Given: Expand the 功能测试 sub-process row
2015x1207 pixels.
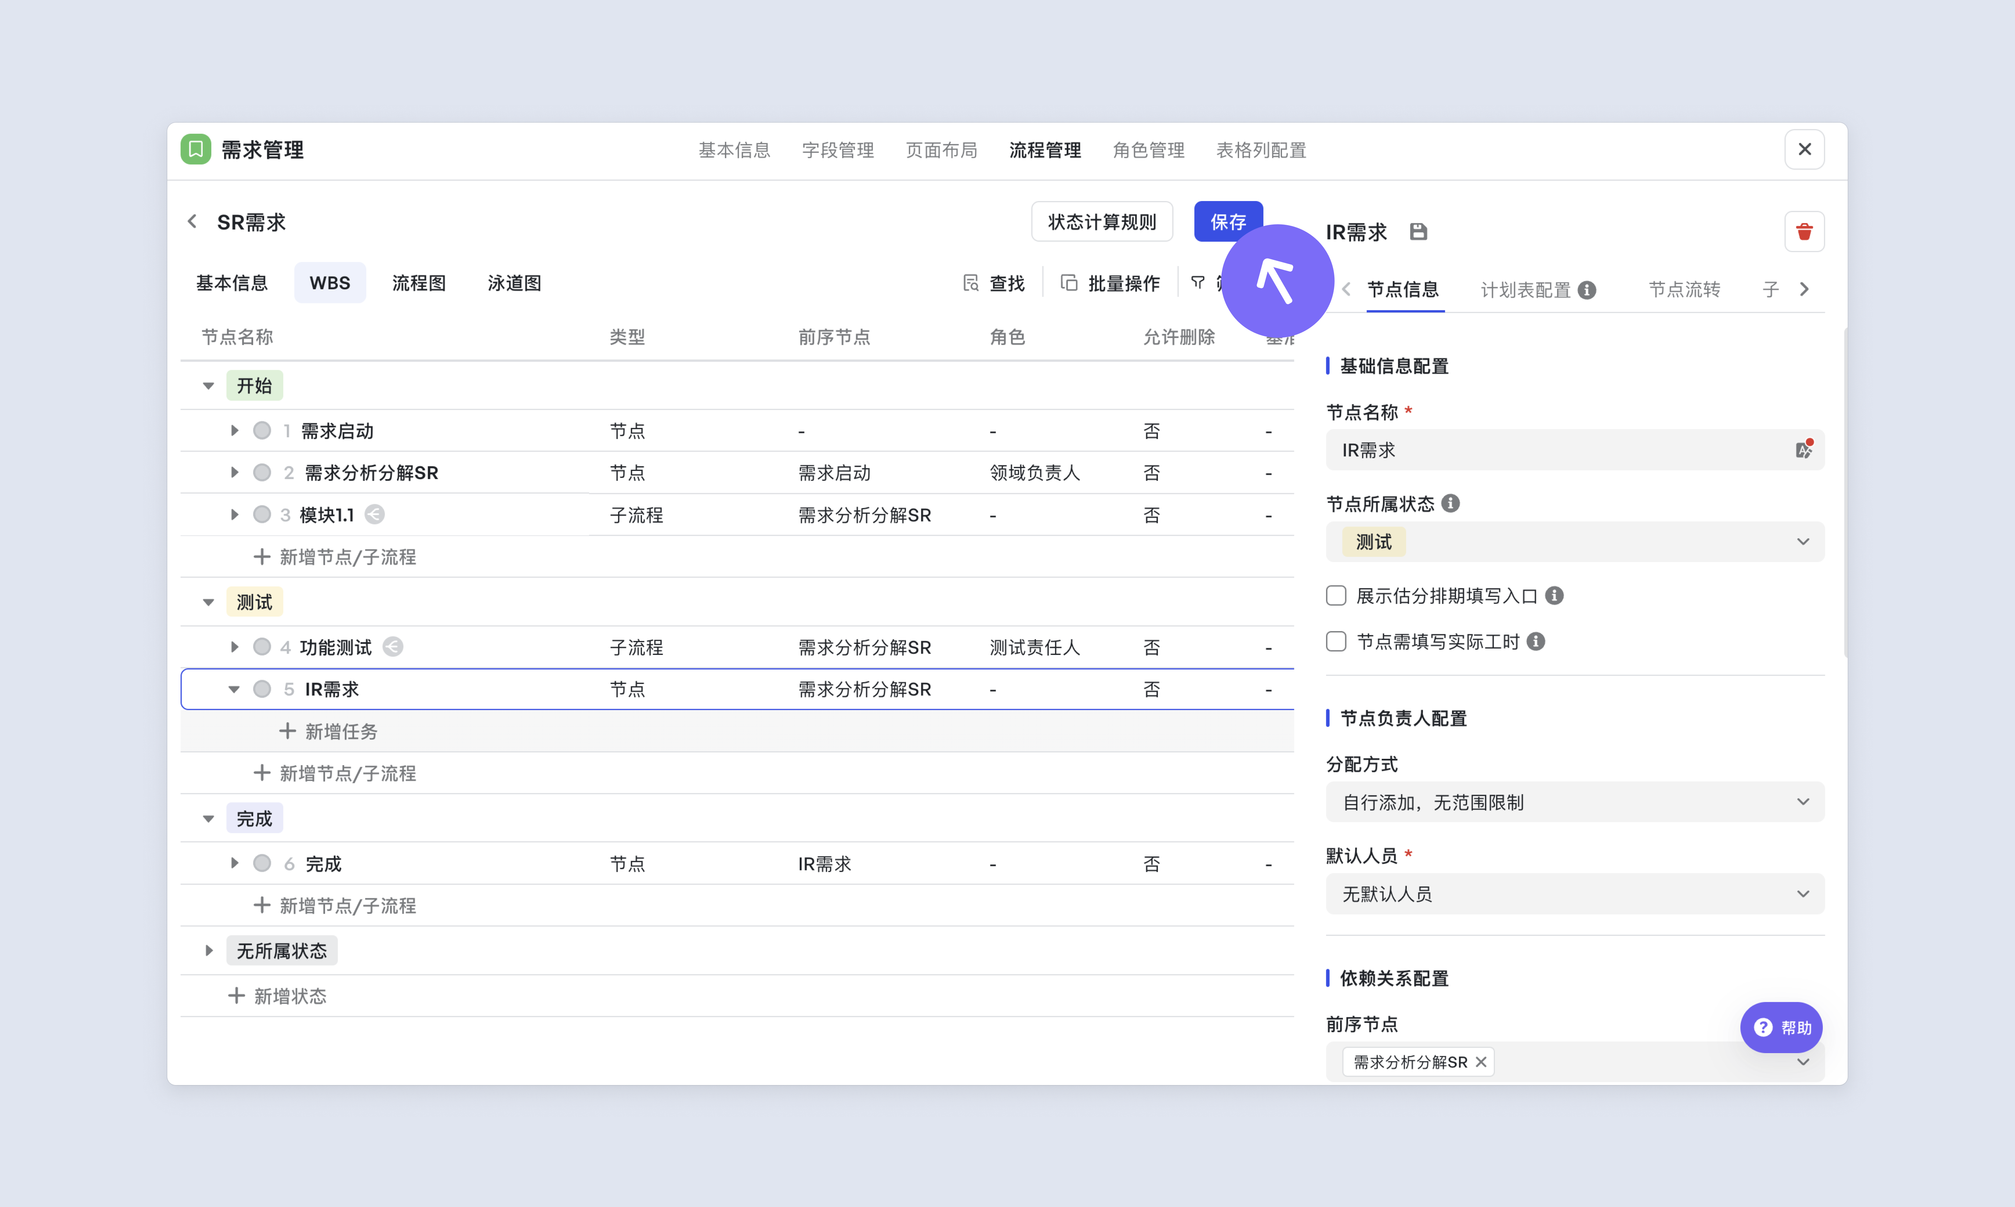Looking at the screenshot, I should pos(234,647).
